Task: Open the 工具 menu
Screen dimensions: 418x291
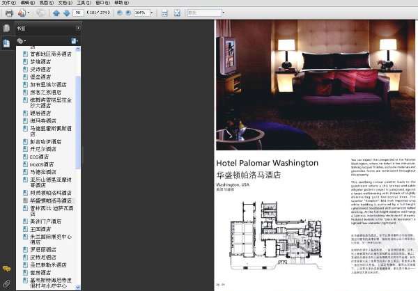Action: click(x=84, y=3)
